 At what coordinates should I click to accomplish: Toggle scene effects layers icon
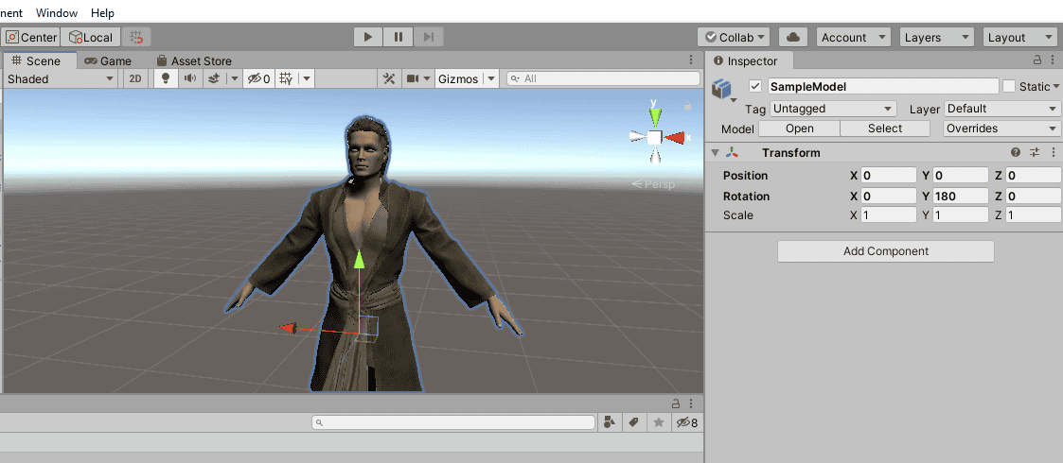tap(214, 78)
